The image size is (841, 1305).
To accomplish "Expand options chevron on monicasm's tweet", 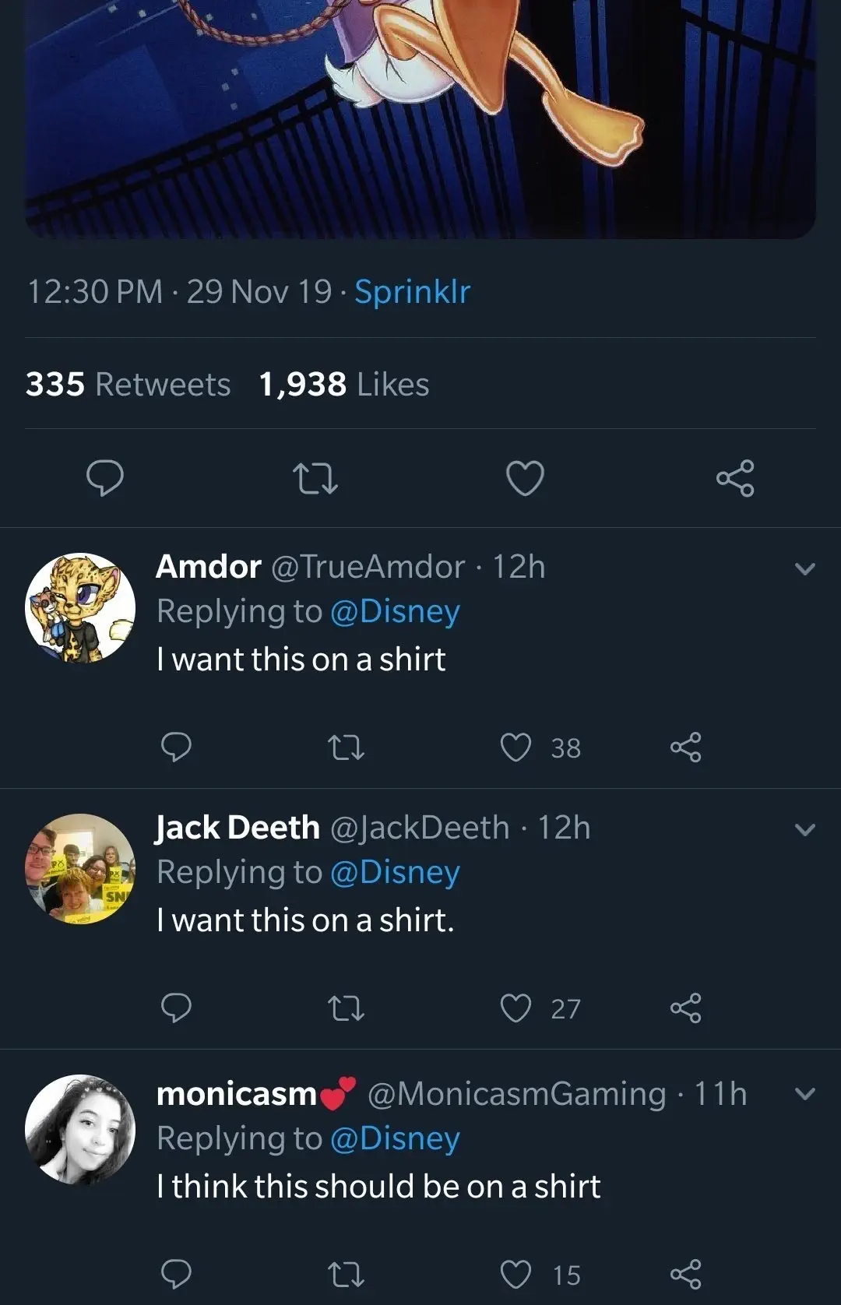I will coord(804,1095).
